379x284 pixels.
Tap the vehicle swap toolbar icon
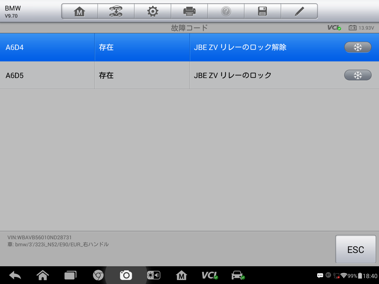pos(116,11)
